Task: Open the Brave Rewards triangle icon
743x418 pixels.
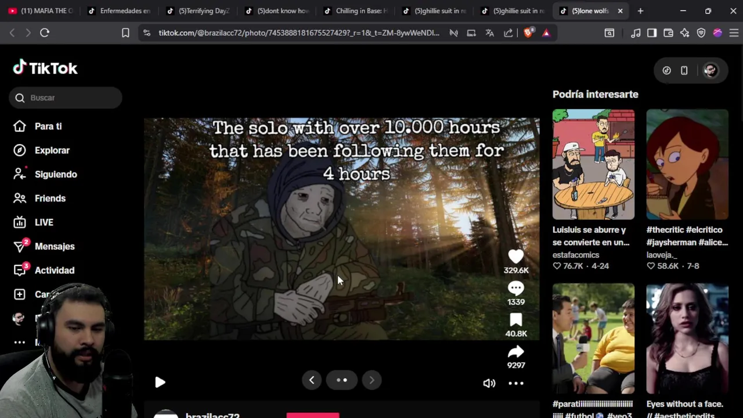Action: [x=546, y=33]
